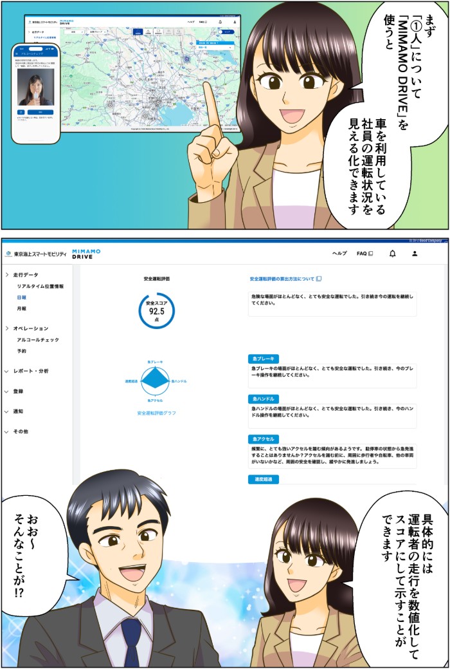450x669 pixels.
Task: Click the Tokio Marine Smart Mobility logo in the score screen
Action: coord(36,254)
